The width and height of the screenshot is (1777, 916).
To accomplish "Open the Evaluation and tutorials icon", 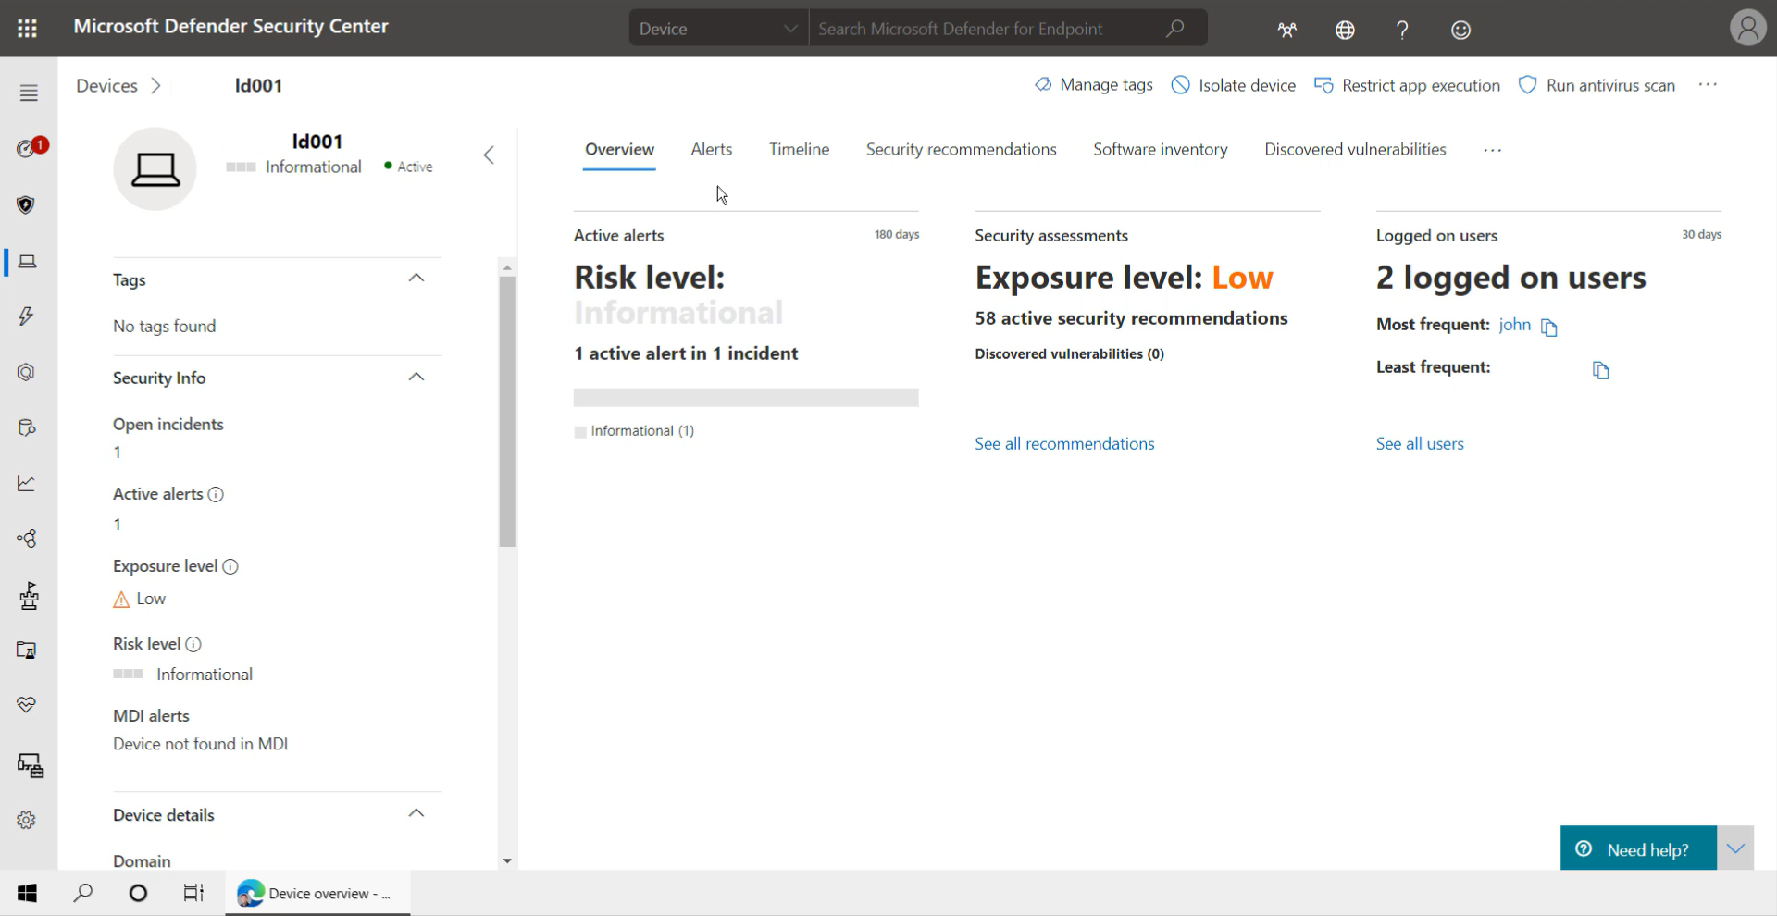I will coord(27,650).
